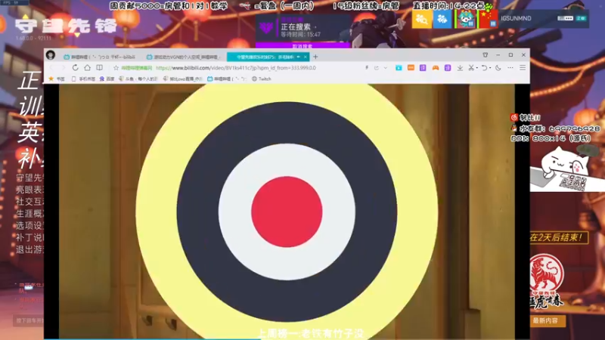605x340 pixels.
Task: Go to the browser home page
Action: (87, 68)
